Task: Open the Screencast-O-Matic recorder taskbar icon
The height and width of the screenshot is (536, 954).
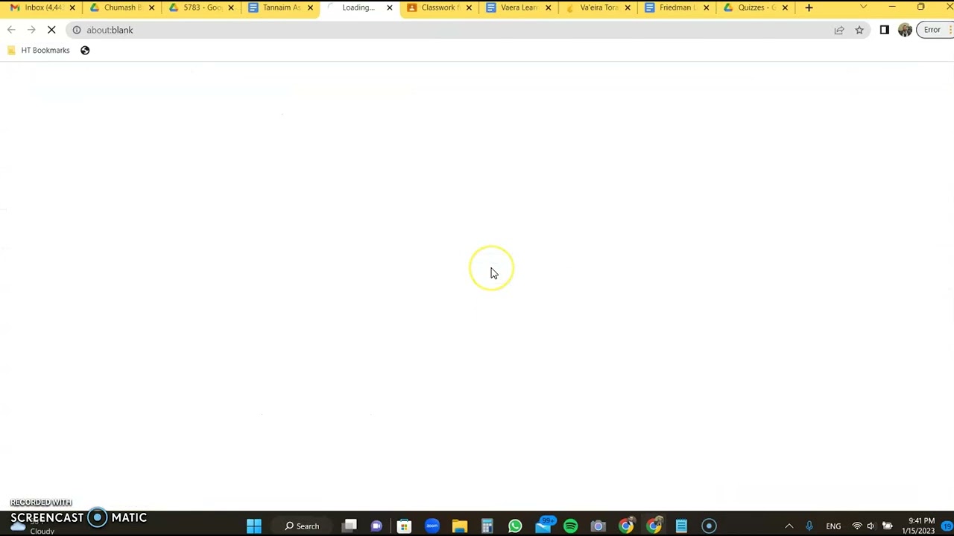Action: point(709,526)
